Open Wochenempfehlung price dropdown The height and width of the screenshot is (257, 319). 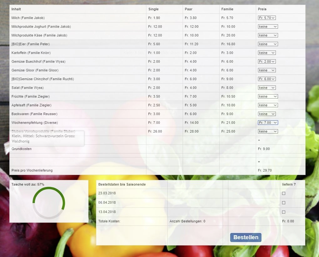point(268,123)
